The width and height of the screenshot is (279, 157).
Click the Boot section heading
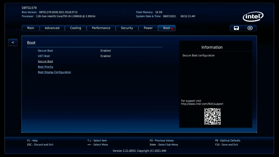coord(31,43)
